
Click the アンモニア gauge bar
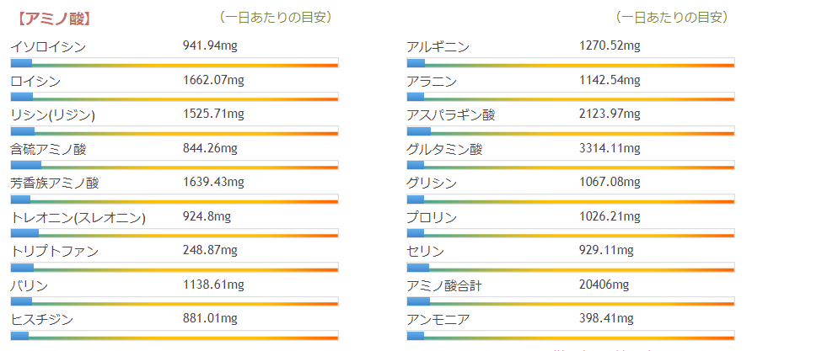[570, 336]
